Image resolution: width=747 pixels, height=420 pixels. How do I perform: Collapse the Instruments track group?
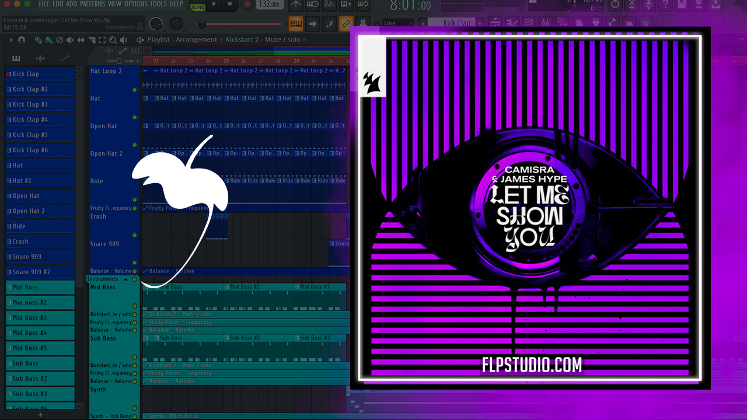click(x=125, y=279)
